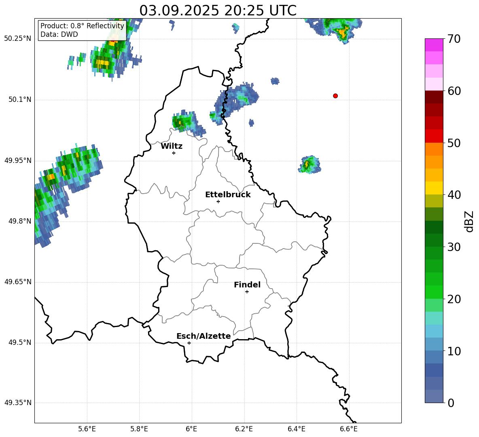Click the Ettelbruck city label

click(x=228, y=195)
